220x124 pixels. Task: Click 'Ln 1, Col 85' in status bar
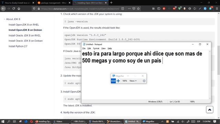175,102
